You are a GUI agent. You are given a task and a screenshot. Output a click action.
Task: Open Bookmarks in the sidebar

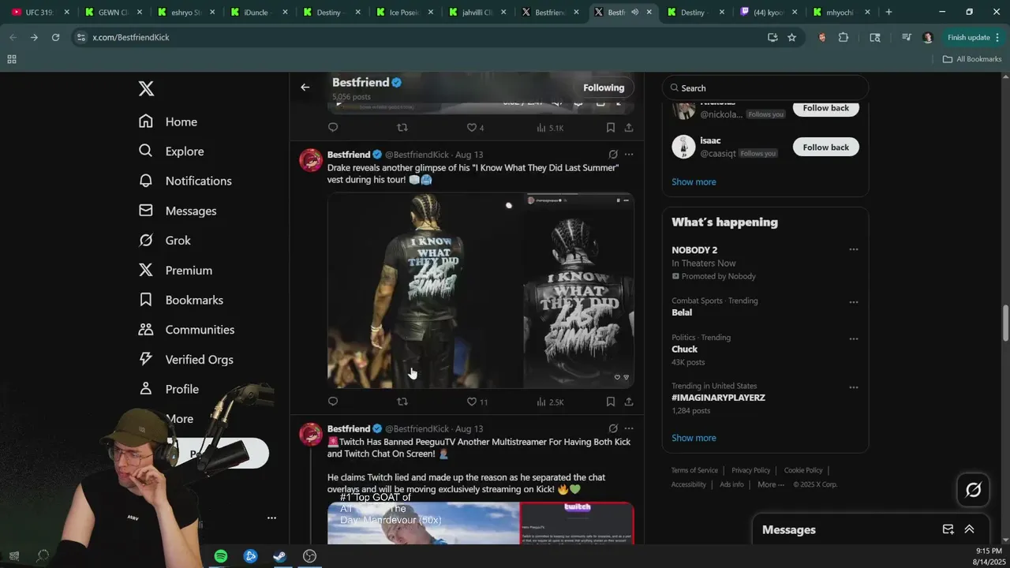pos(181,300)
